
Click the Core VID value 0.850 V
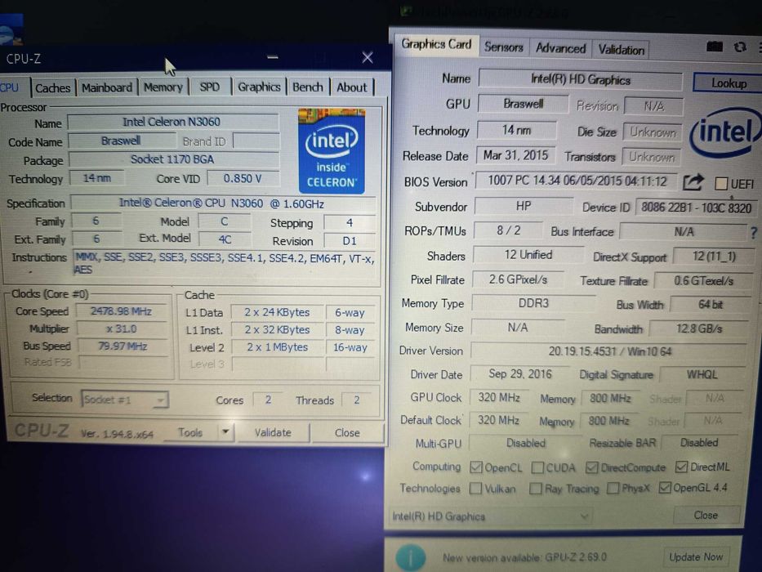243,178
